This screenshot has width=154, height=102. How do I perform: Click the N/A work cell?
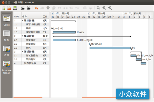(46, 28)
